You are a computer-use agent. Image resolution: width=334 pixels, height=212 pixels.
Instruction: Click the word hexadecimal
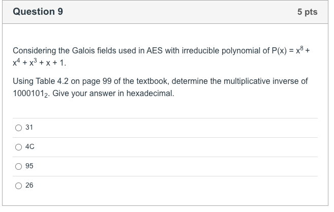point(150,94)
